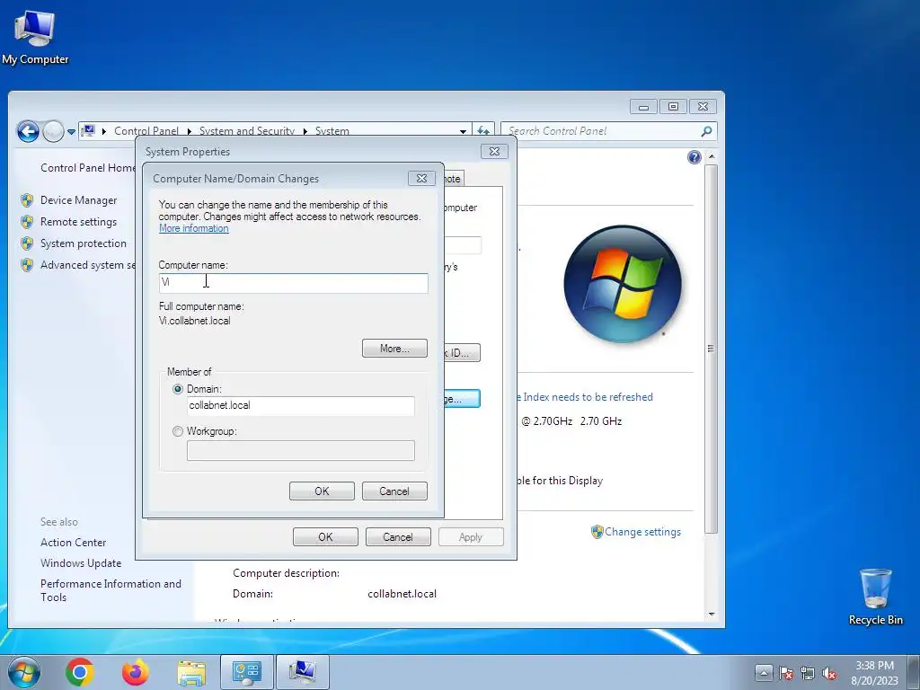Expand arrow after System and Security breadcrumb
Screen dimensions: 920x690
tap(305, 131)
